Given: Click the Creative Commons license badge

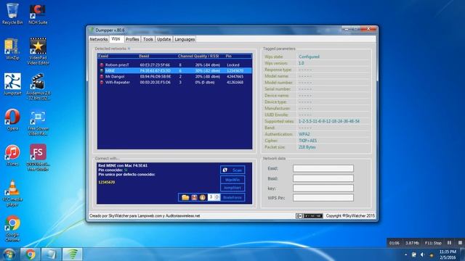Looking at the screenshot, I should [x=309, y=216].
